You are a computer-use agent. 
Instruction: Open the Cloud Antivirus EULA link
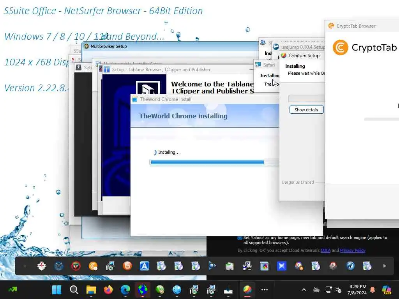tap(325, 250)
